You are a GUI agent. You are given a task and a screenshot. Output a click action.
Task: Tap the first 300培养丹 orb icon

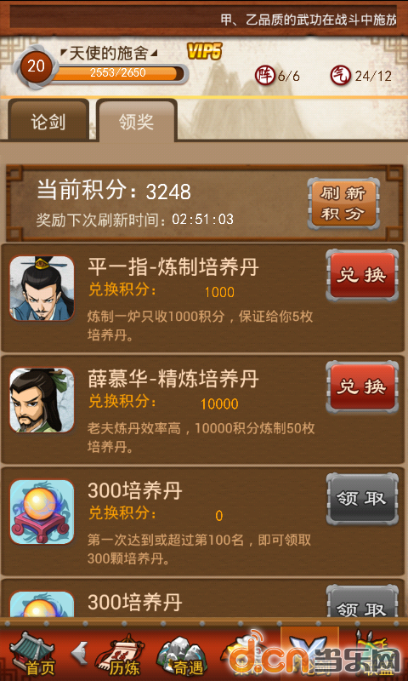click(x=42, y=512)
